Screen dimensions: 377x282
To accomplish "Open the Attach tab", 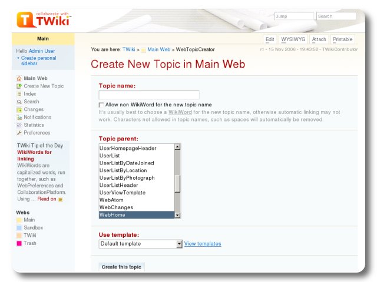I will (319, 39).
